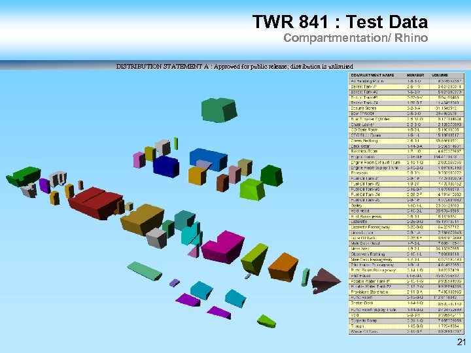Click the 'CO State Room' row name
Screen dimensions: 471x353
[x=364, y=129]
